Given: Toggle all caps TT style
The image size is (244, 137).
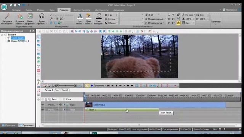Looking at the screenshot, I should 169,19.
